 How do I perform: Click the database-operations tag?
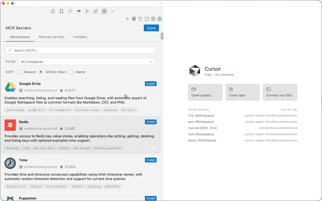pos(107,148)
